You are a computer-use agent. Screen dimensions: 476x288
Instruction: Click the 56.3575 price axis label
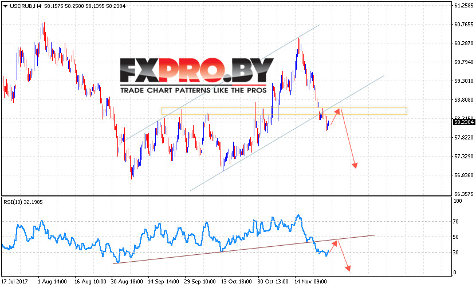pyautogui.click(x=463, y=194)
